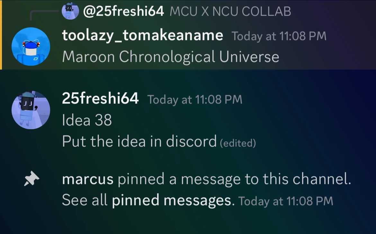Click the marcus username in pin notice
376x234 pixels.
point(87,179)
